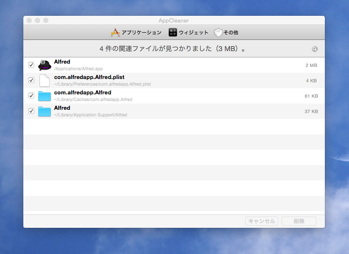This screenshot has height=254, width=349.
Task: Click the related files found summary text
Action: click(x=172, y=49)
